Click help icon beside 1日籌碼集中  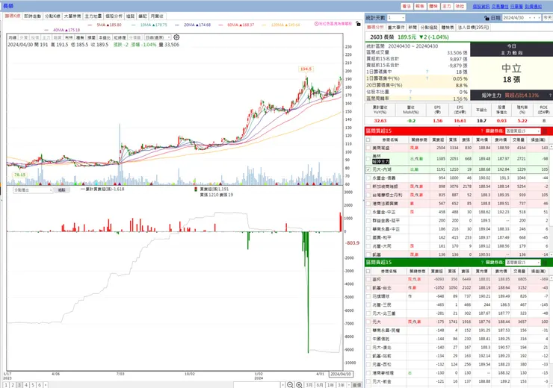coord(427,72)
